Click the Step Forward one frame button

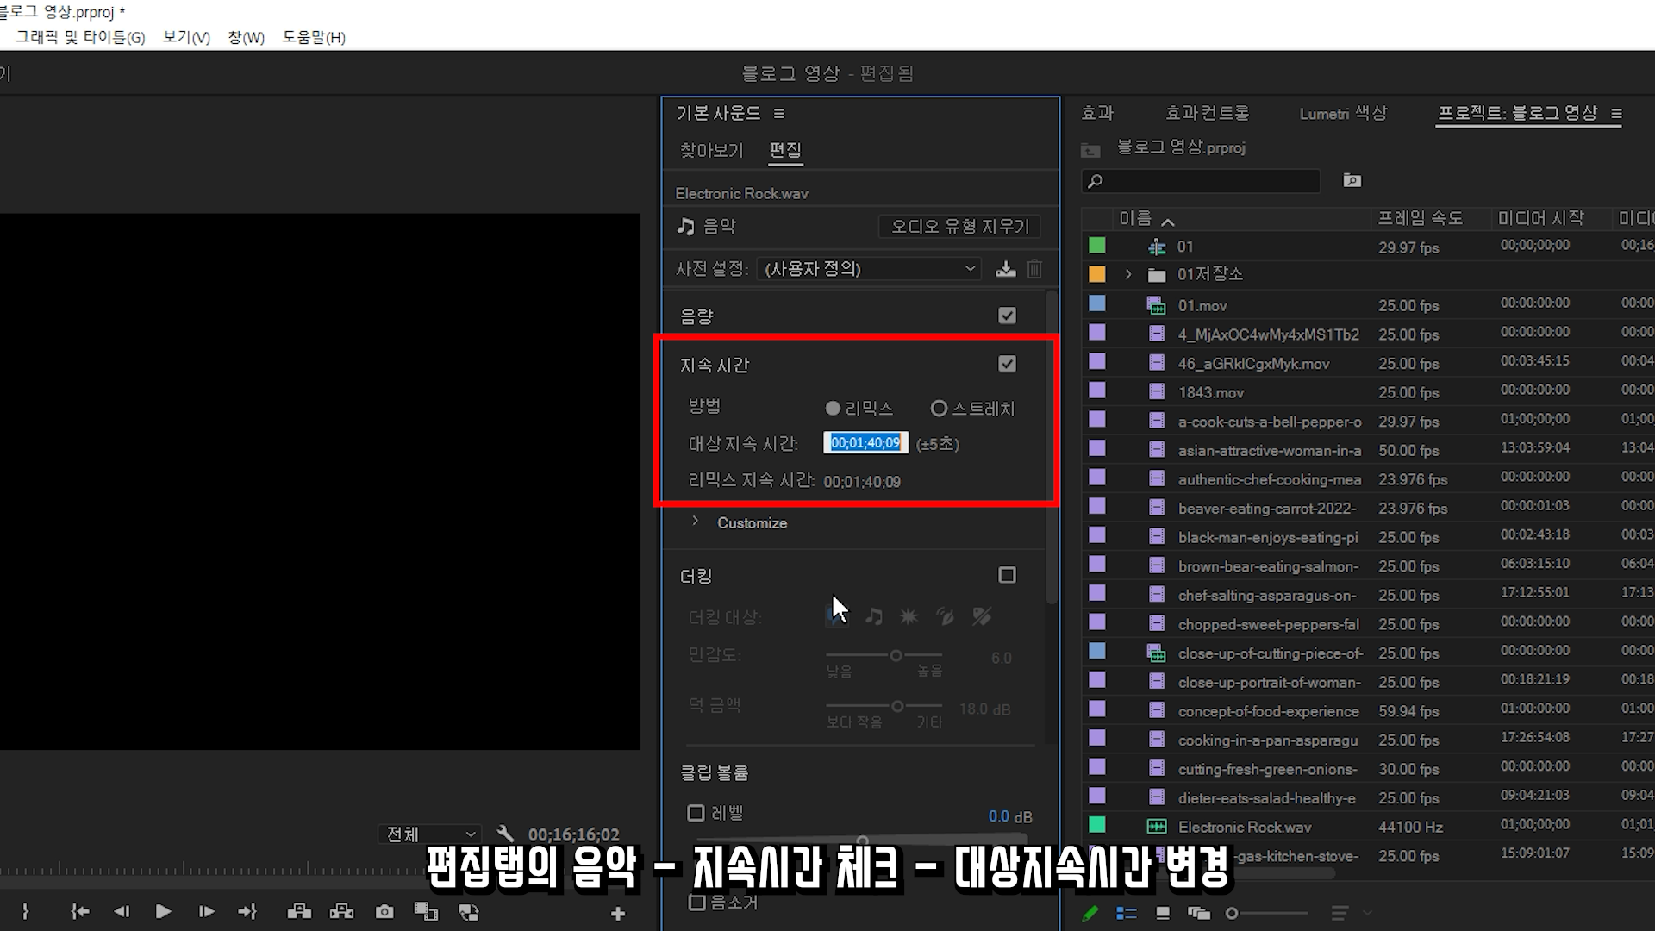(x=206, y=911)
